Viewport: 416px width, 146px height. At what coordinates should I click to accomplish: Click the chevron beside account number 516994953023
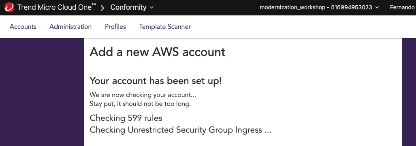pos(378,8)
